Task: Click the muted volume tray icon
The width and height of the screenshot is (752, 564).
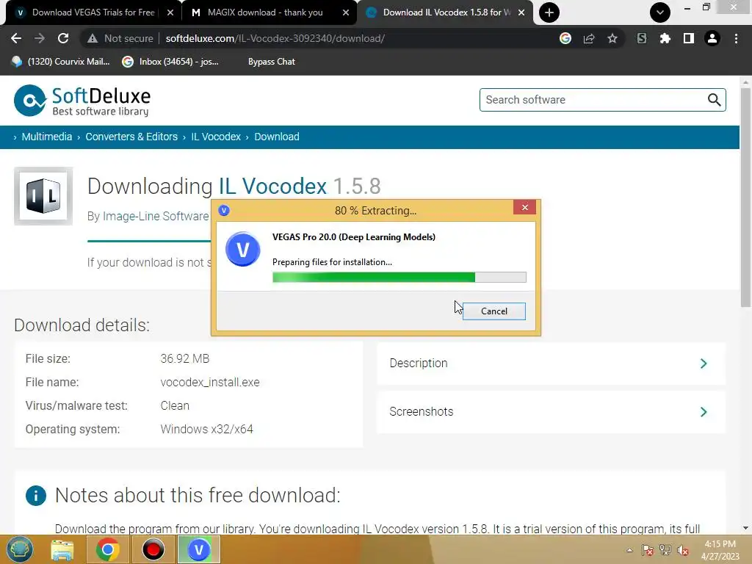Action: 683,550
